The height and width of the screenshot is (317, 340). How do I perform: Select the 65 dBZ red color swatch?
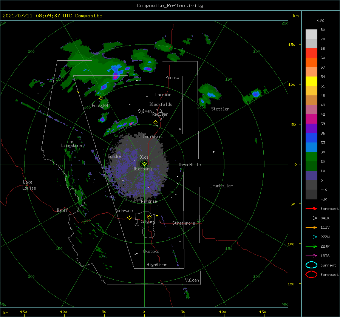[x=311, y=53]
